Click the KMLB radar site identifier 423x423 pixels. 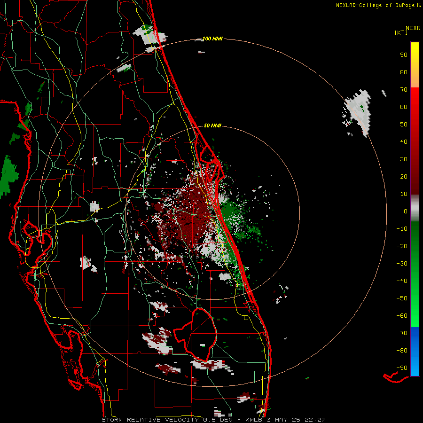[x=254, y=420]
